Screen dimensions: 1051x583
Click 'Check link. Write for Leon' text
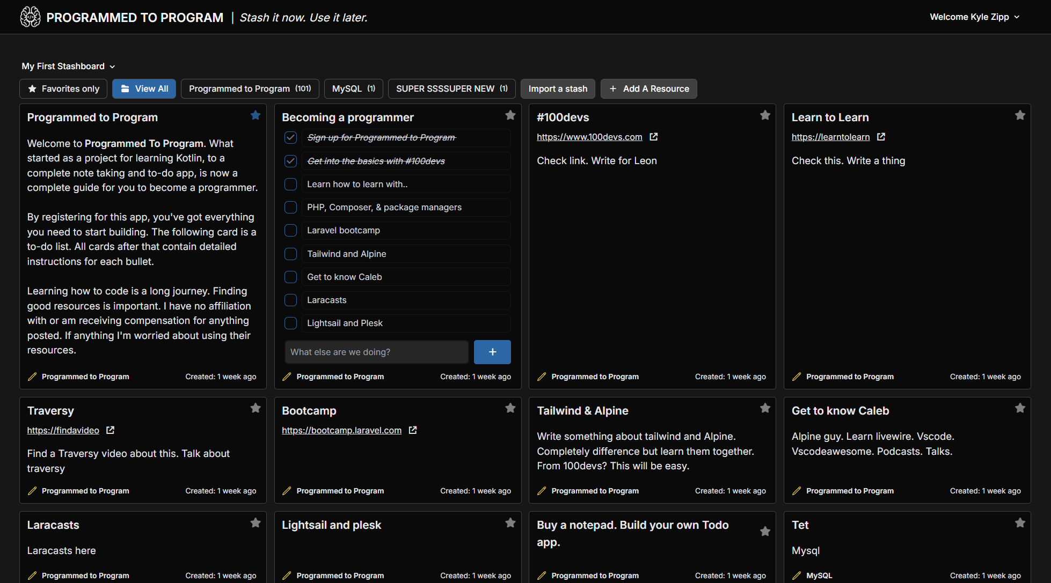tap(597, 160)
